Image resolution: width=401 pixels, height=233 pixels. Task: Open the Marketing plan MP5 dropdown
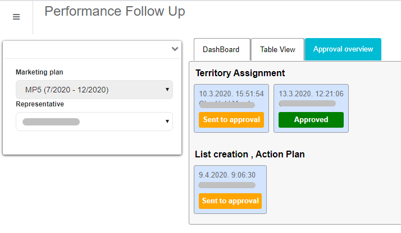point(94,90)
